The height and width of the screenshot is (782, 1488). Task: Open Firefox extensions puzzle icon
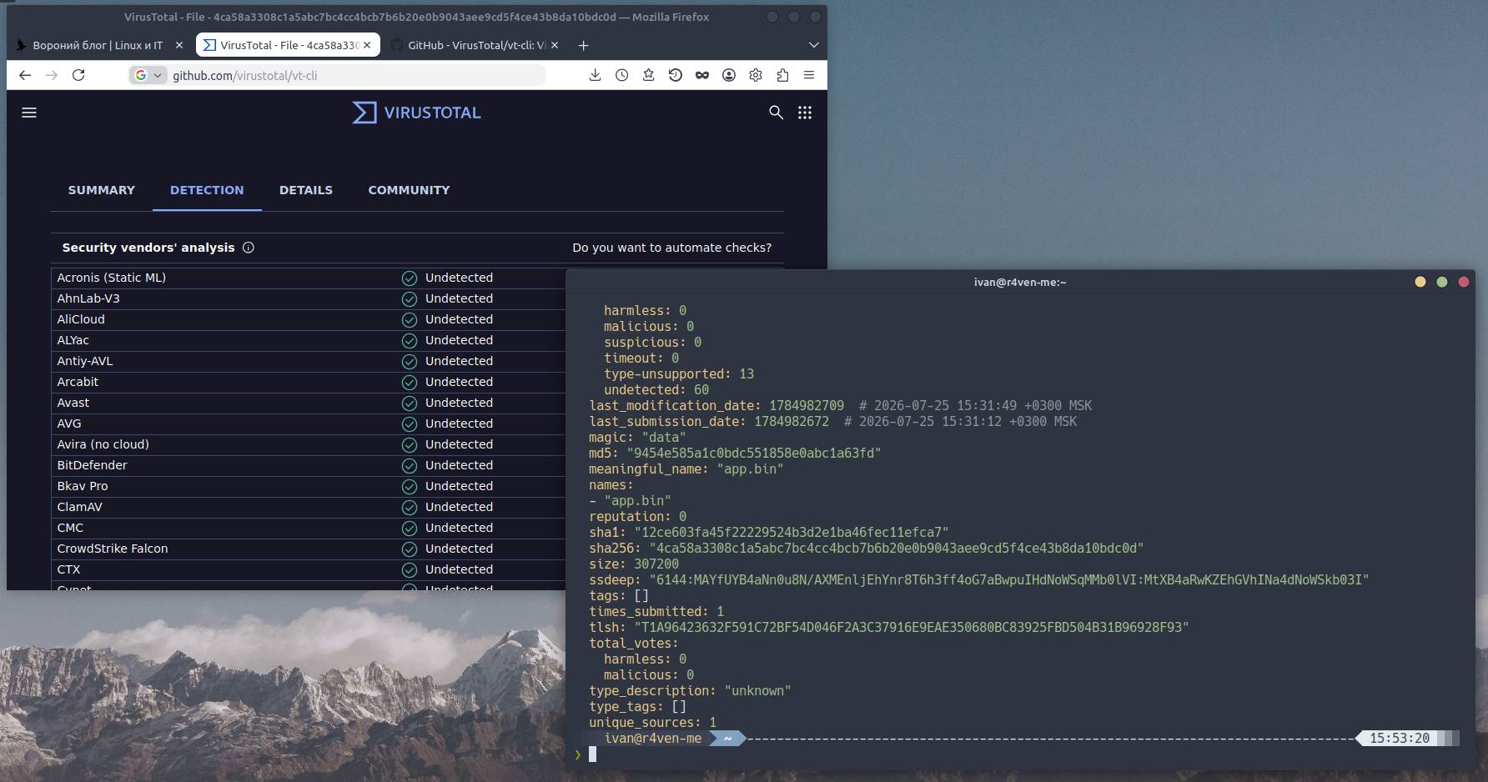click(x=782, y=75)
